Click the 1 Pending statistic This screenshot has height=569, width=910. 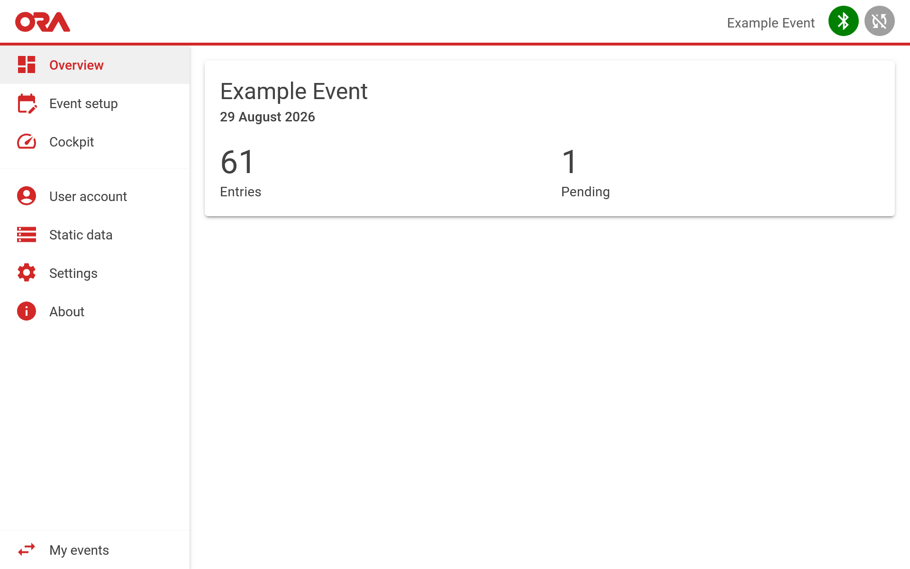pos(585,173)
